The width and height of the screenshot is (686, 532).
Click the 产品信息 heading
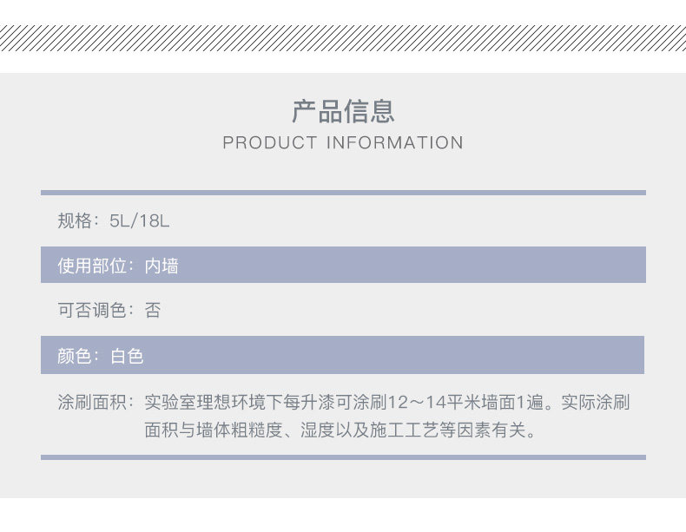pyautogui.click(x=343, y=110)
